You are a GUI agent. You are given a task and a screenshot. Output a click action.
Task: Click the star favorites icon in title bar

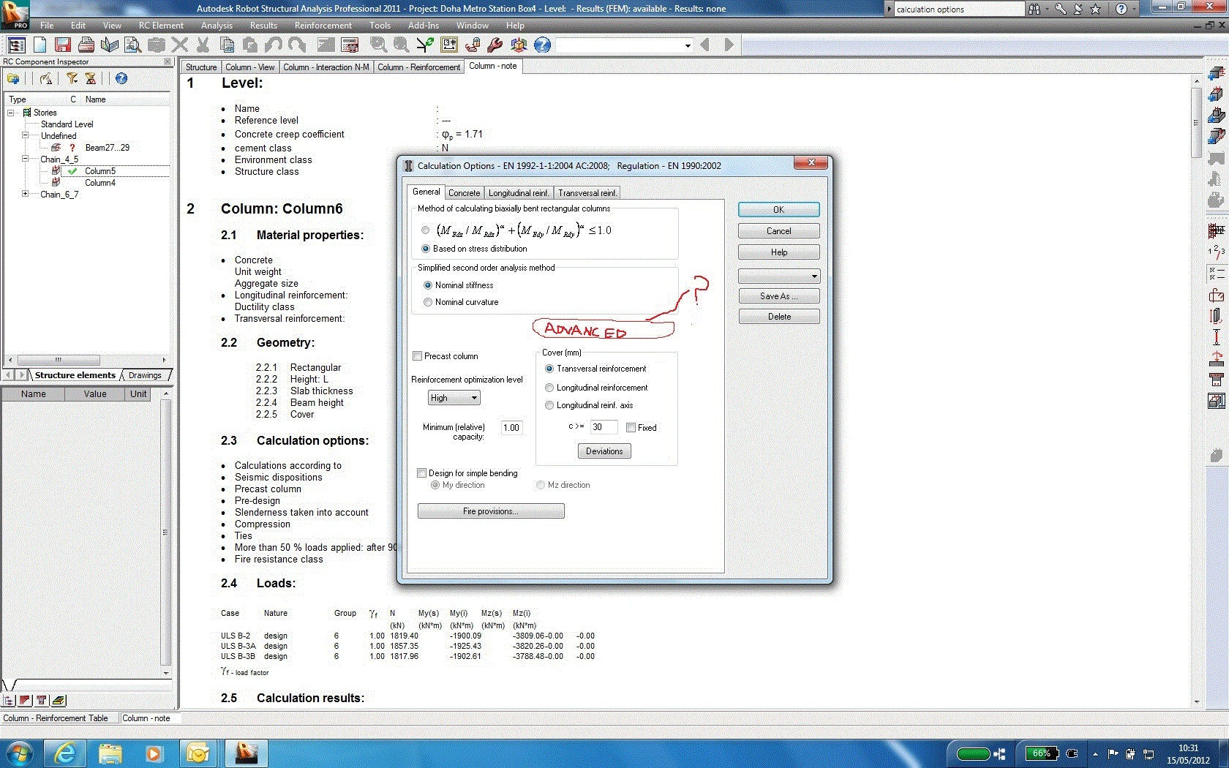pos(1095,9)
